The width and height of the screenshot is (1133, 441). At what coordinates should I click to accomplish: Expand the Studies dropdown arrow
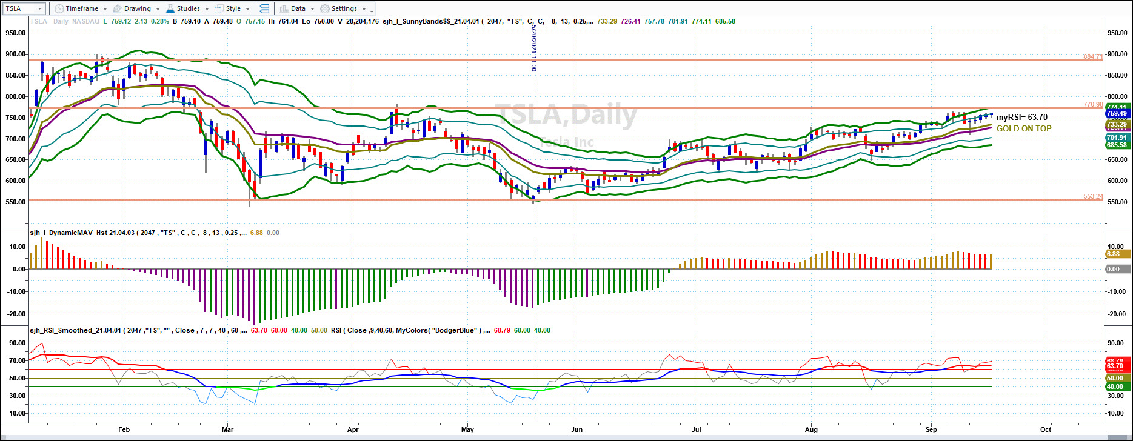tap(207, 9)
